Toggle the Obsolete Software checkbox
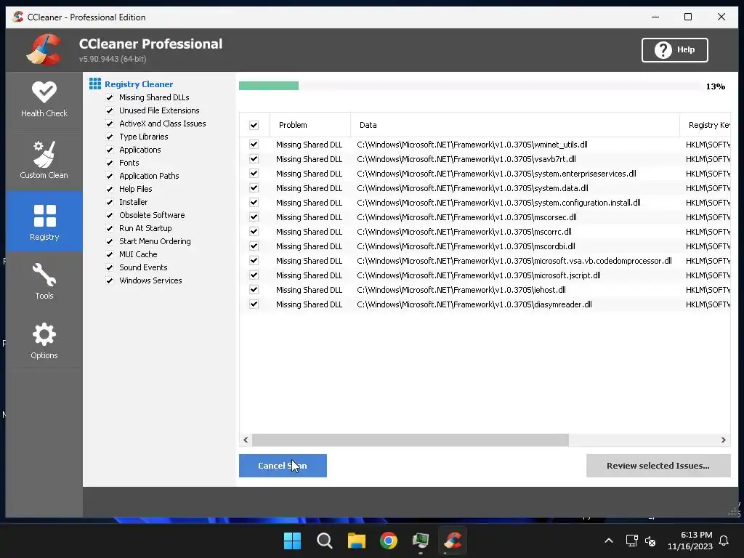This screenshot has height=558, width=744. (110, 215)
